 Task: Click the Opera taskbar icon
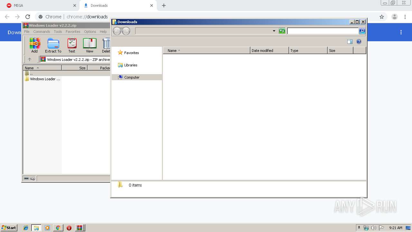tap(69, 228)
